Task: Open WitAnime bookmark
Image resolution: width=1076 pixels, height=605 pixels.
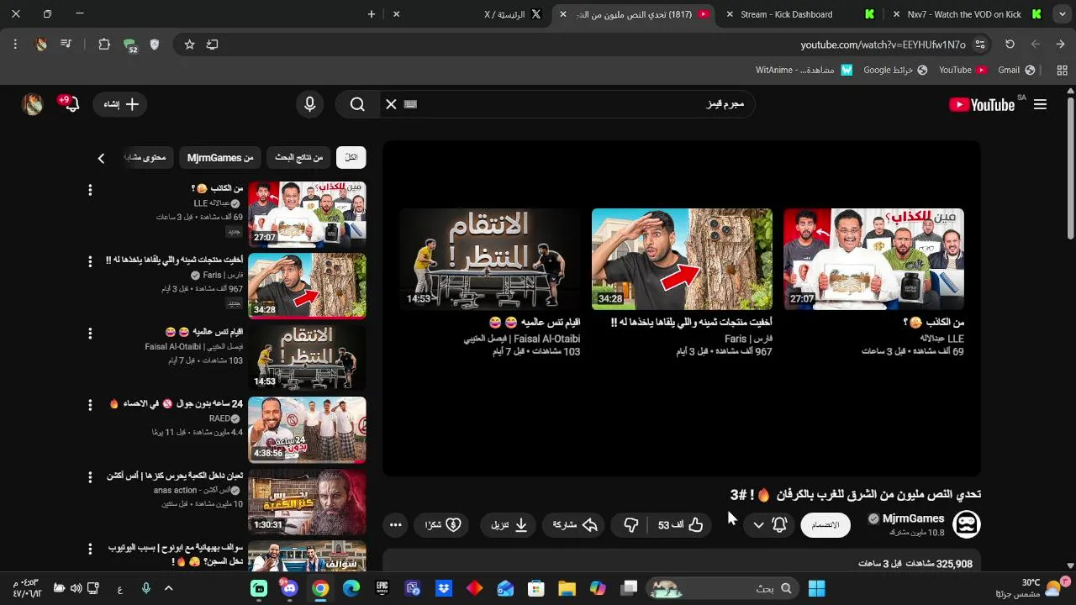Action: 804,70
